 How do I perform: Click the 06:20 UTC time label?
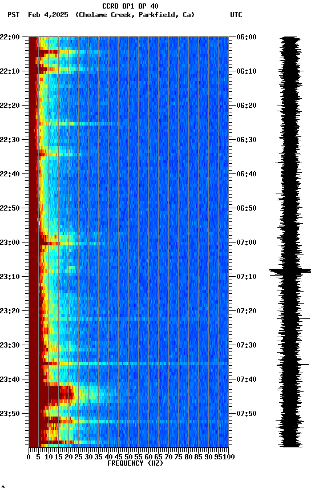[x=247, y=106]
